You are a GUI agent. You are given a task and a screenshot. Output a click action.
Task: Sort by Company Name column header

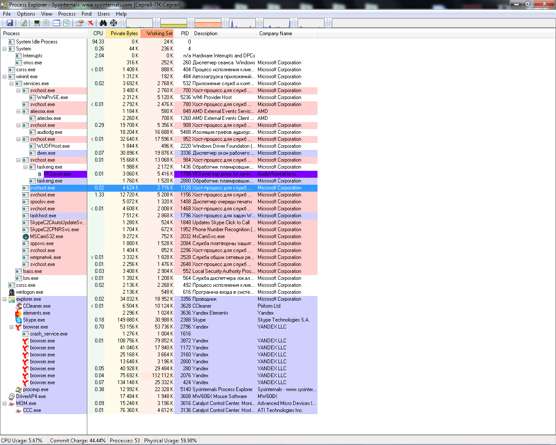(287, 33)
